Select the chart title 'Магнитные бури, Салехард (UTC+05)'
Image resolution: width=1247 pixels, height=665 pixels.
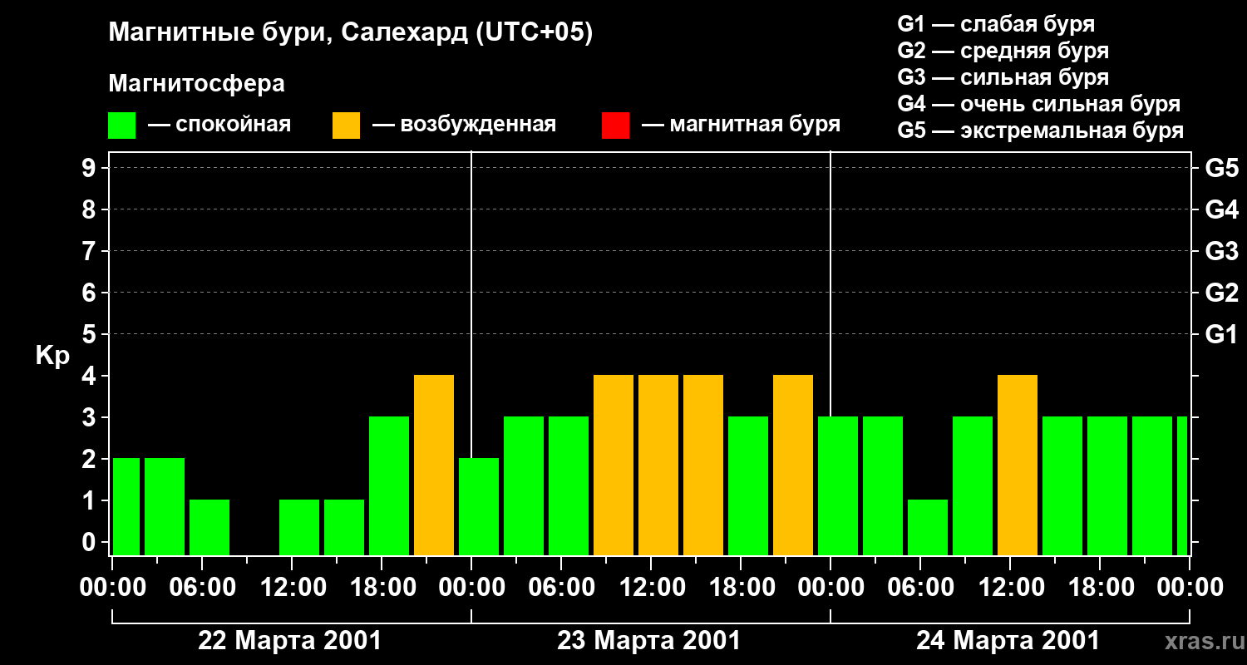[x=351, y=33]
